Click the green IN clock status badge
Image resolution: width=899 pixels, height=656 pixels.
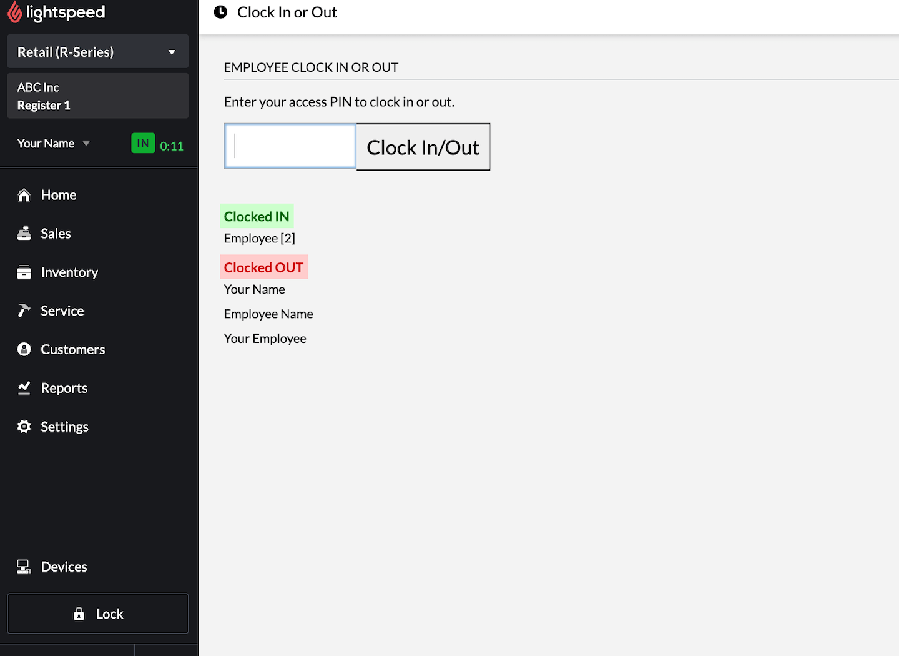pos(143,143)
